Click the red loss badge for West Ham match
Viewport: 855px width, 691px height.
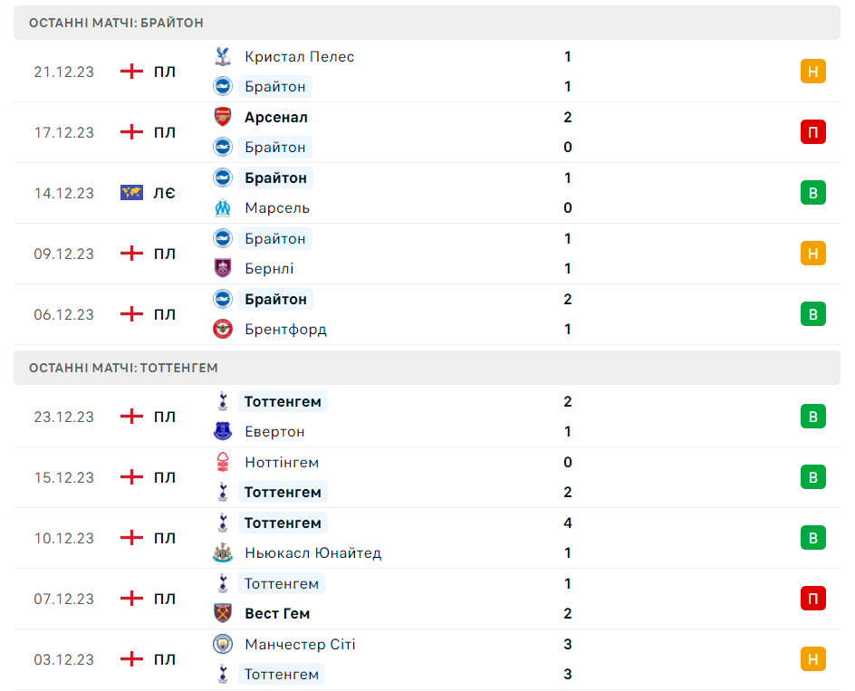[x=812, y=599]
